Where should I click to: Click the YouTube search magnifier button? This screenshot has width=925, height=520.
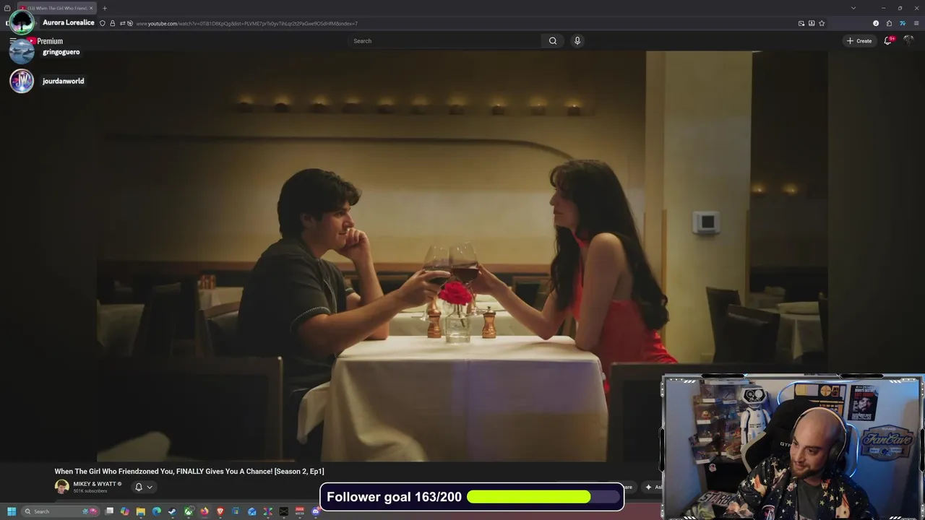tap(553, 40)
